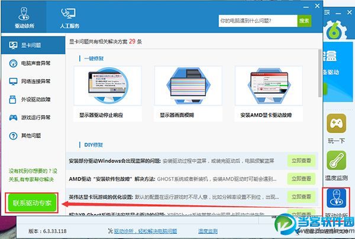Select 其他问题 sidebar item
Viewport: 355px width, 239px height.
[x=33, y=136]
